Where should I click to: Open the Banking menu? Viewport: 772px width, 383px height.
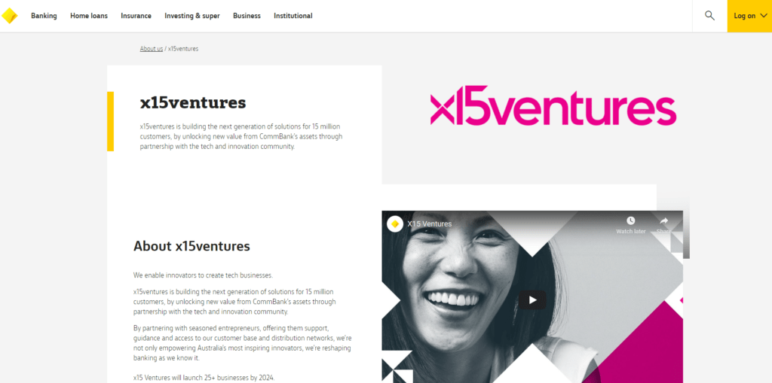pos(44,16)
